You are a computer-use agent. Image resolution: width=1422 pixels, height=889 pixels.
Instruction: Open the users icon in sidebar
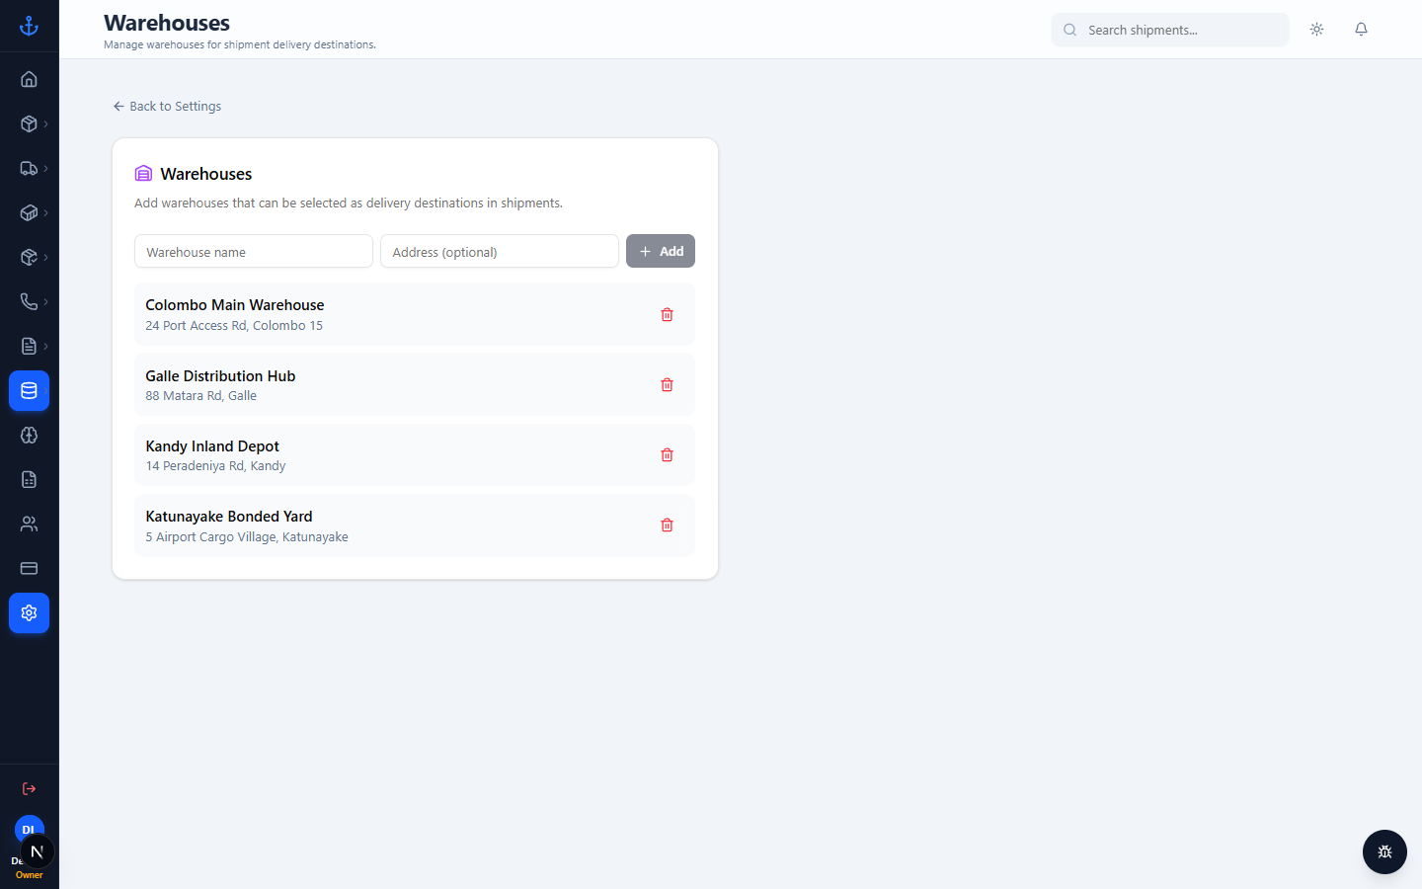pos(29,524)
